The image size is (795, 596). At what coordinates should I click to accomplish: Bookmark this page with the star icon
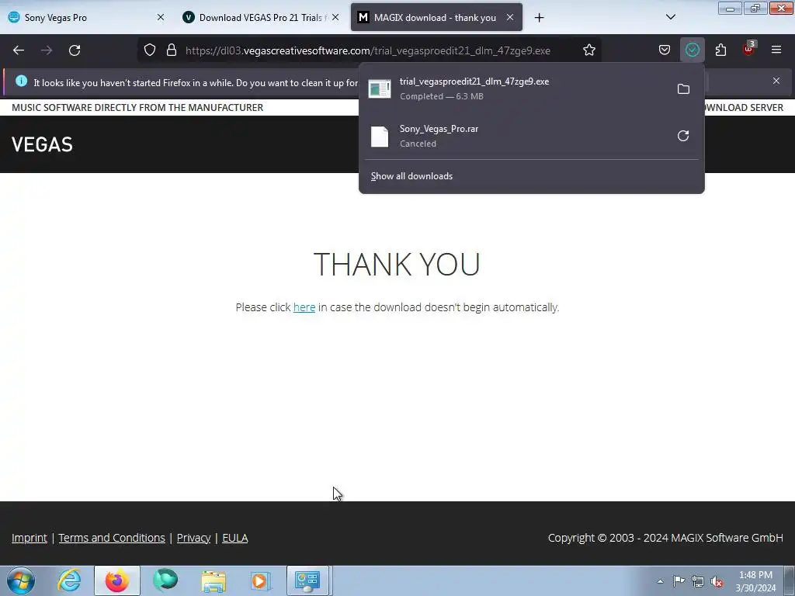[588, 50]
